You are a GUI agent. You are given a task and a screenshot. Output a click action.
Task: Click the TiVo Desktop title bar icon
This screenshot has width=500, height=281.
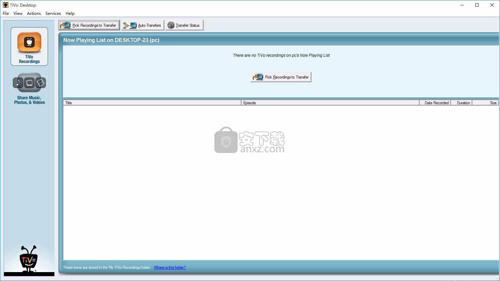(x=5, y=5)
